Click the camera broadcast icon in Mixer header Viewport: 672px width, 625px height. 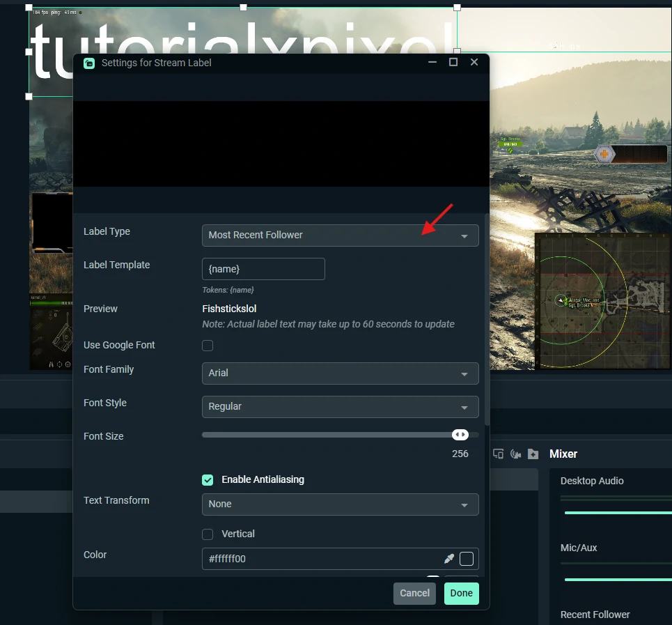515,454
